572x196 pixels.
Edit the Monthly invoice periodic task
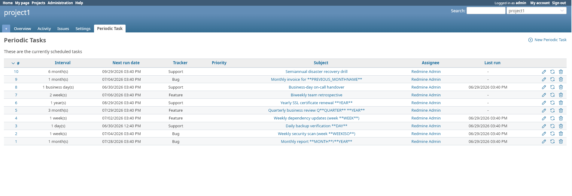tap(544, 79)
